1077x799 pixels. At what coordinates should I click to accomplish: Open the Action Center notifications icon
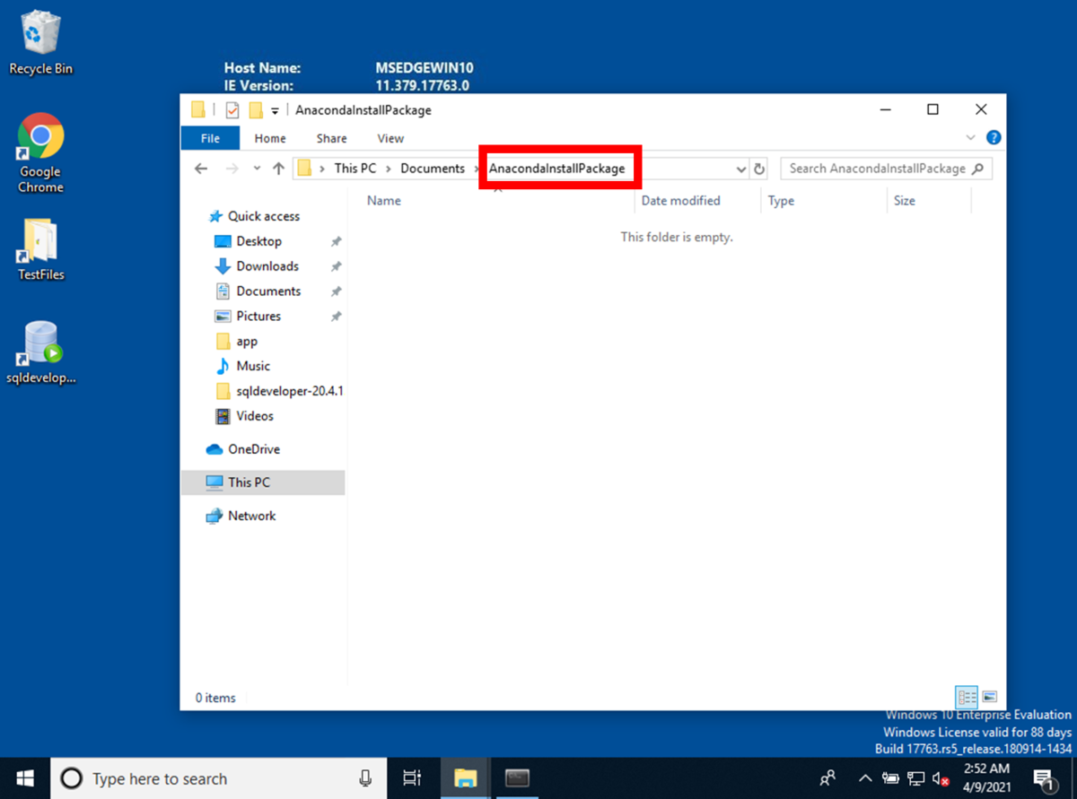click(x=1044, y=778)
